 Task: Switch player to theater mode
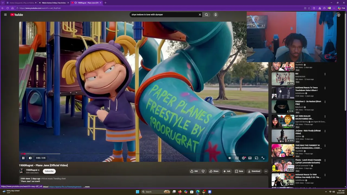[250, 158]
